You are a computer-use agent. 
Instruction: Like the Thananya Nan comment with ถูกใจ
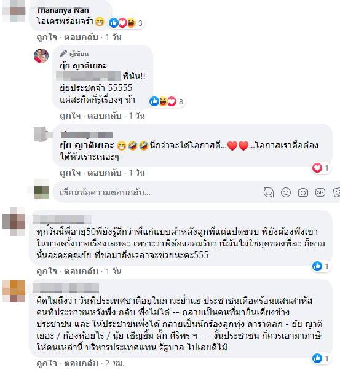point(47,37)
